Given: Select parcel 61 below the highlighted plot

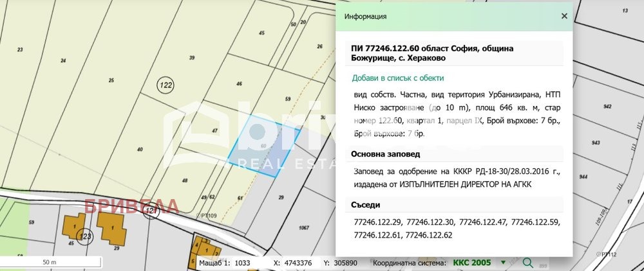Looking at the screenshot, I should click(x=240, y=198).
